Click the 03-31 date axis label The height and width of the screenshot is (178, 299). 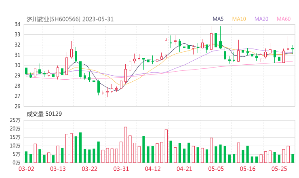click(x=121, y=169)
